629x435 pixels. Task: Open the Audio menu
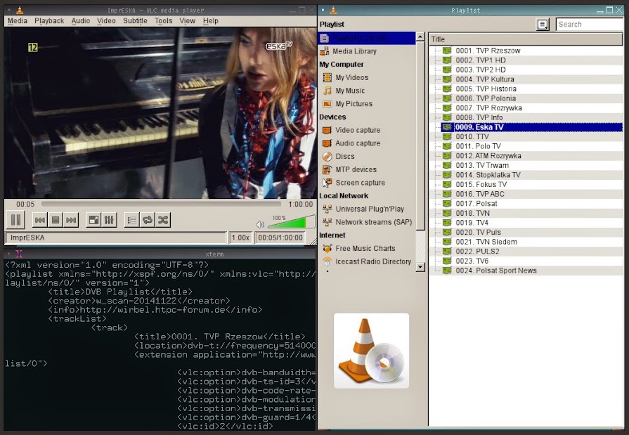pyautogui.click(x=81, y=21)
